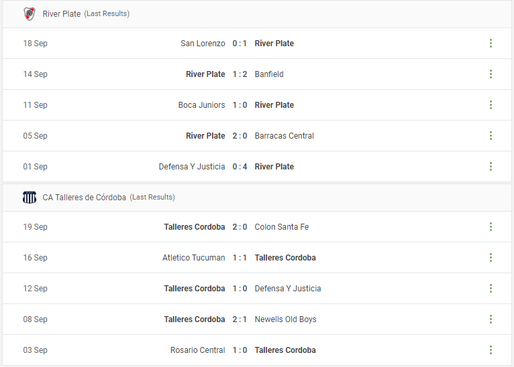Open the three-dot menu for Colon Santa Fe match
Image resolution: width=514 pixels, height=367 pixels.
491,226
